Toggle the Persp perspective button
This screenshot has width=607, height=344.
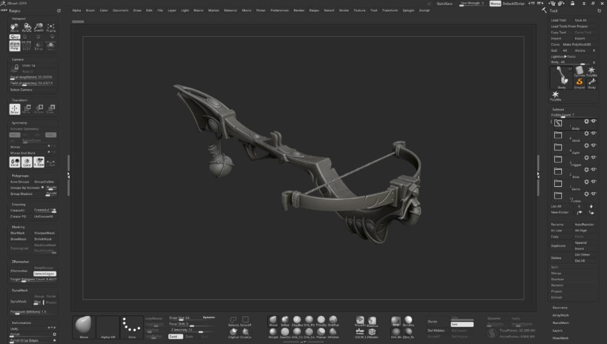[15, 46]
